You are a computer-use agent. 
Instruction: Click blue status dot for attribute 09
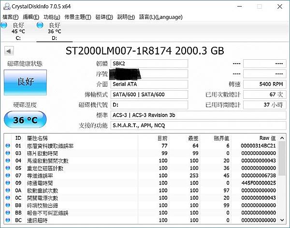8,183
